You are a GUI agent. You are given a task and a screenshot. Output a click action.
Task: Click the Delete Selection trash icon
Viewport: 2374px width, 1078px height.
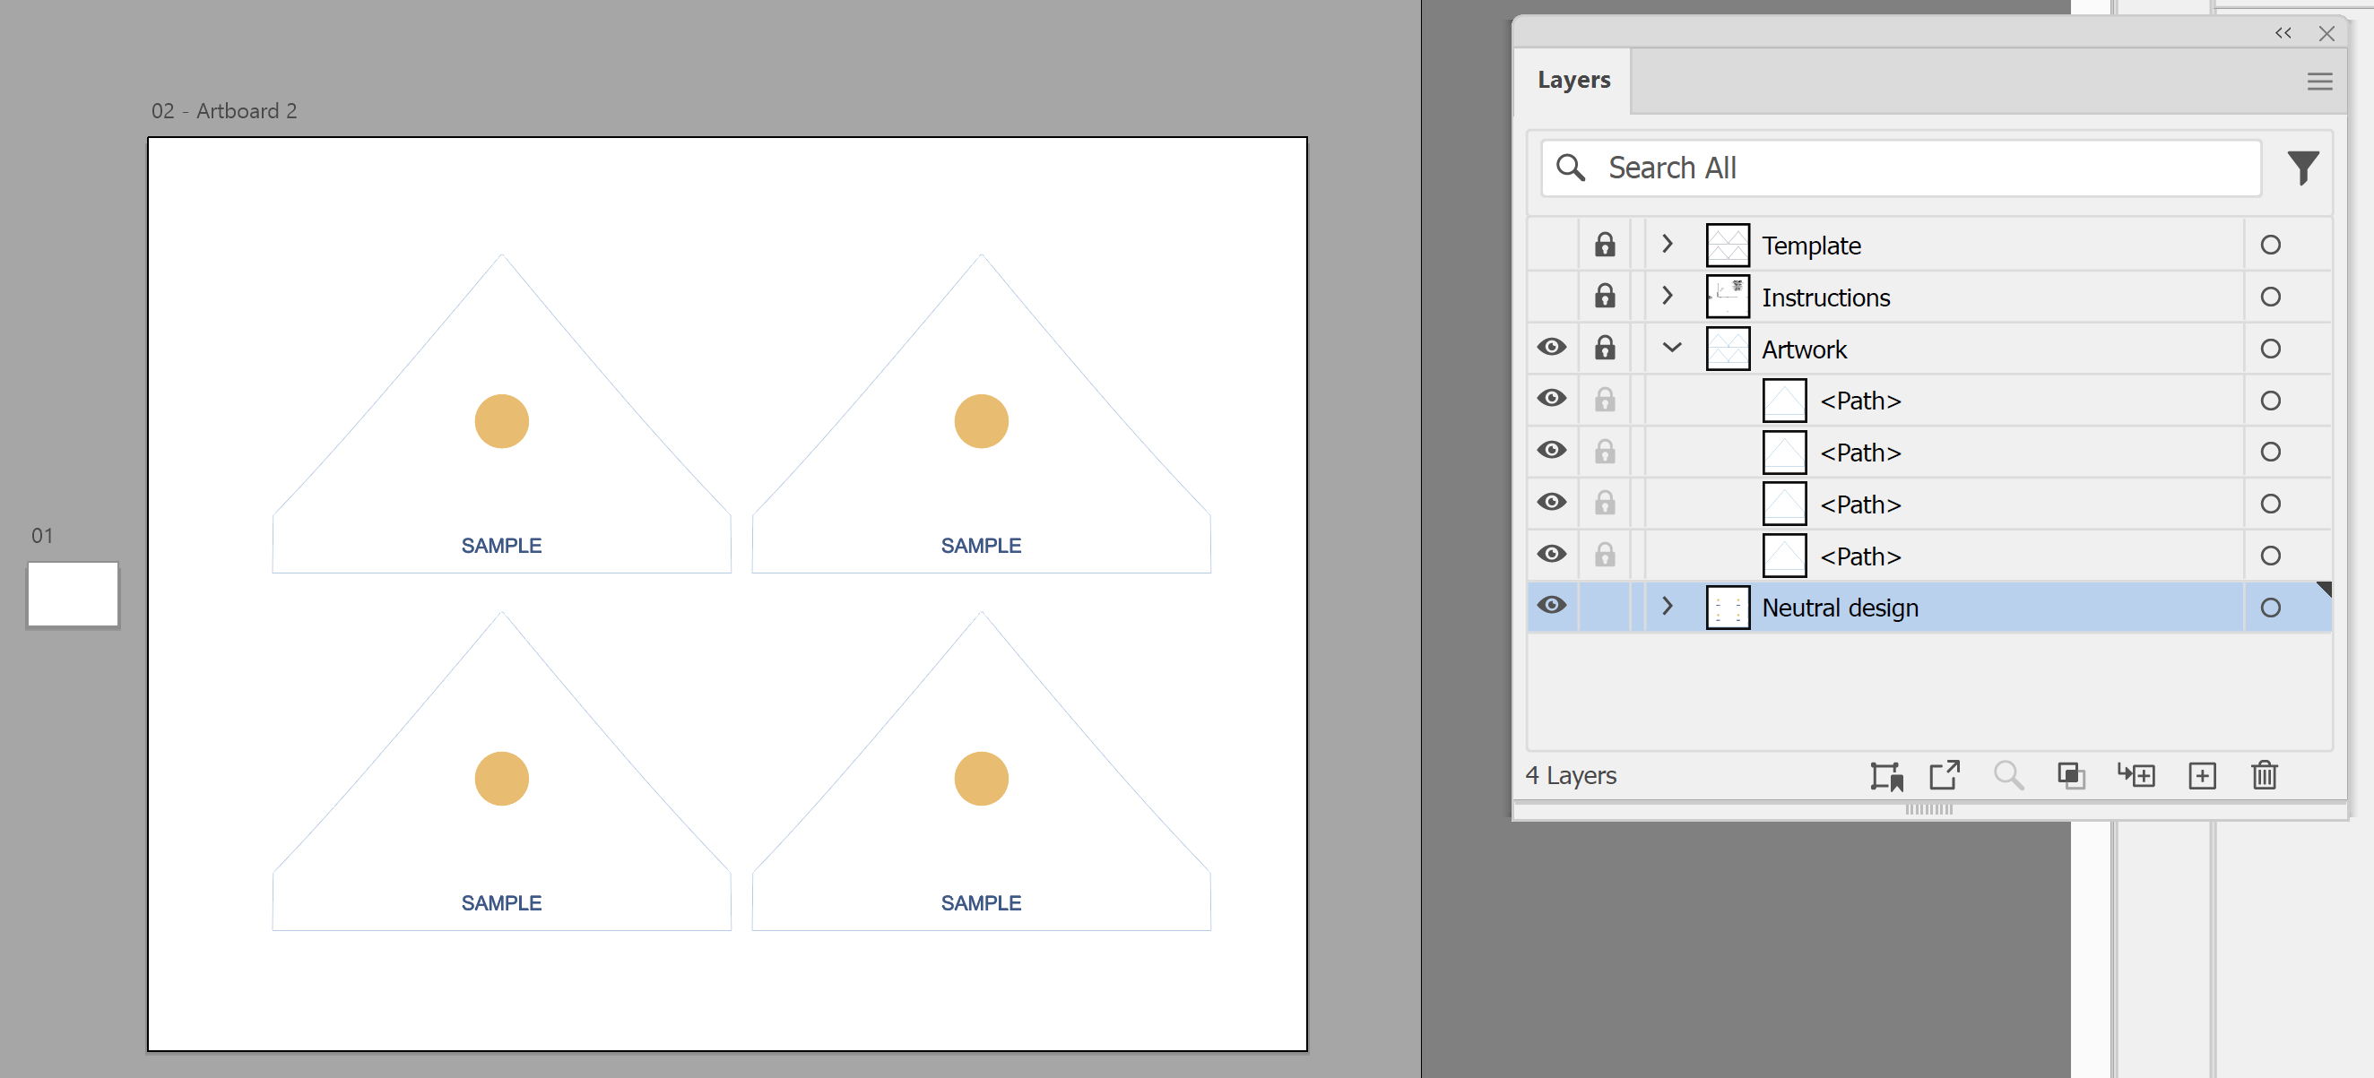2265,776
